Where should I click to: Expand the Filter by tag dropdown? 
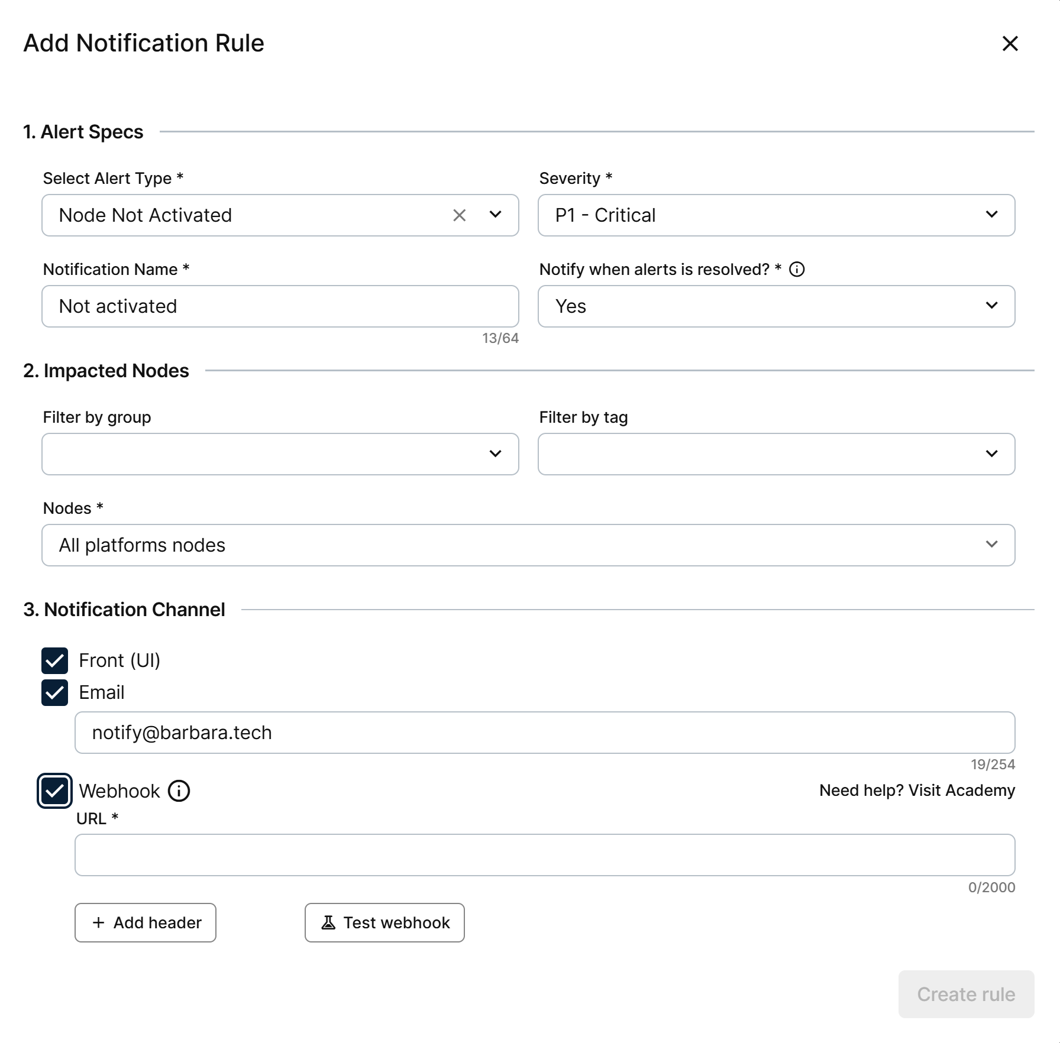coord(776,454)
